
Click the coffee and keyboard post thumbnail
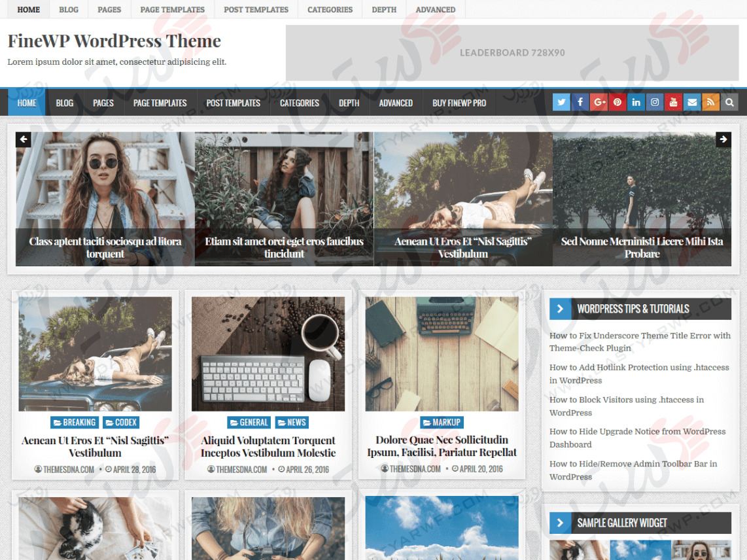pos(268,354)
